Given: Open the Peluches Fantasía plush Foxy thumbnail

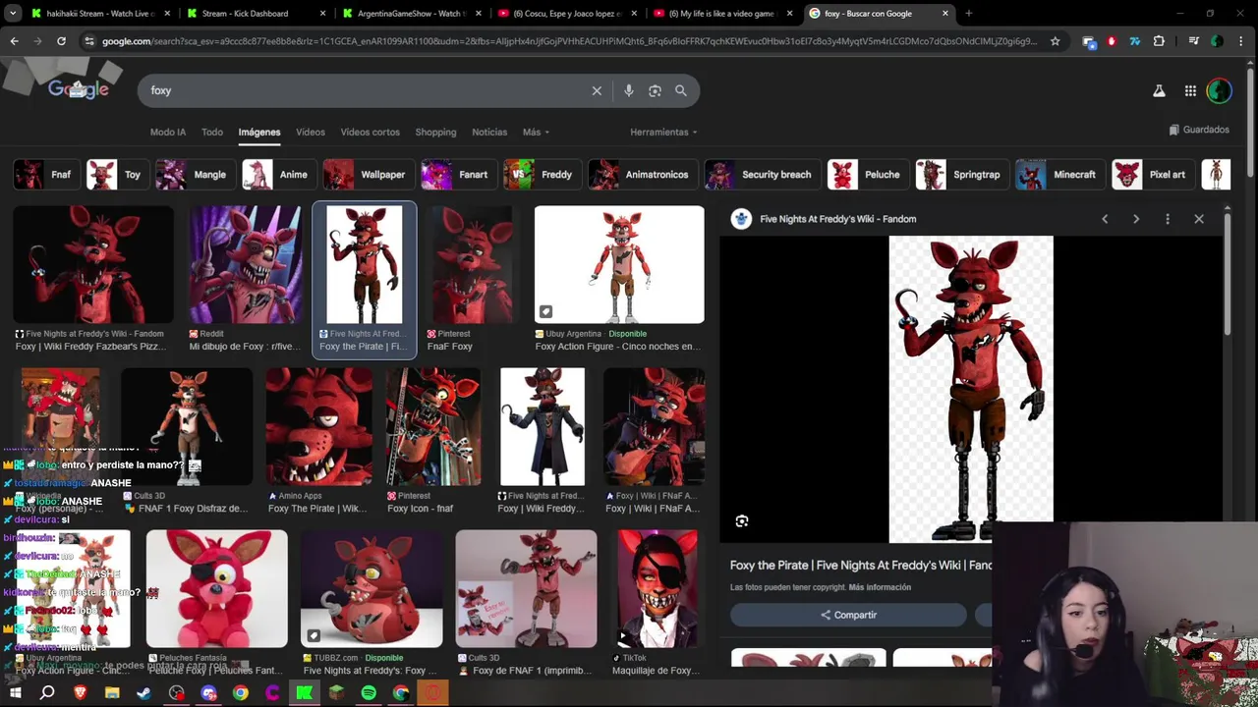Looking at the screenshot, I should coord(217,589).
